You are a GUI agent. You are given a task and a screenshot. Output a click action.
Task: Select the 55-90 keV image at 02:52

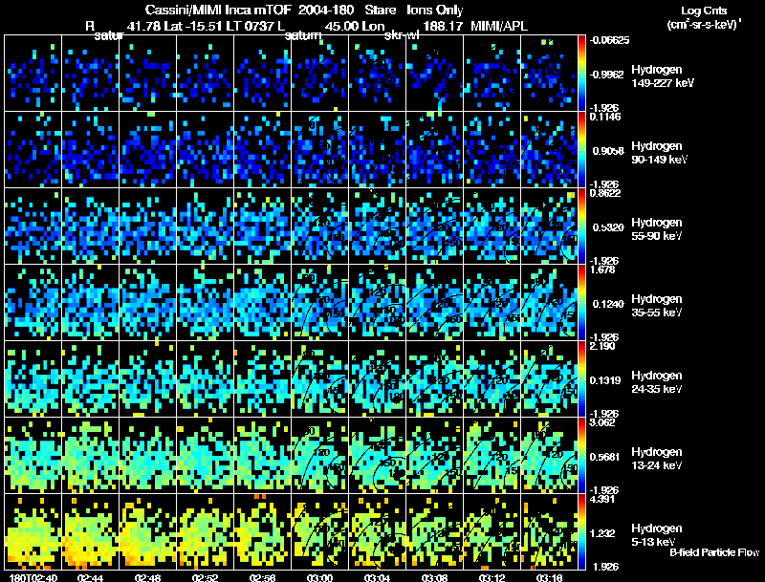pyautogui.click(x=205, y=226)
